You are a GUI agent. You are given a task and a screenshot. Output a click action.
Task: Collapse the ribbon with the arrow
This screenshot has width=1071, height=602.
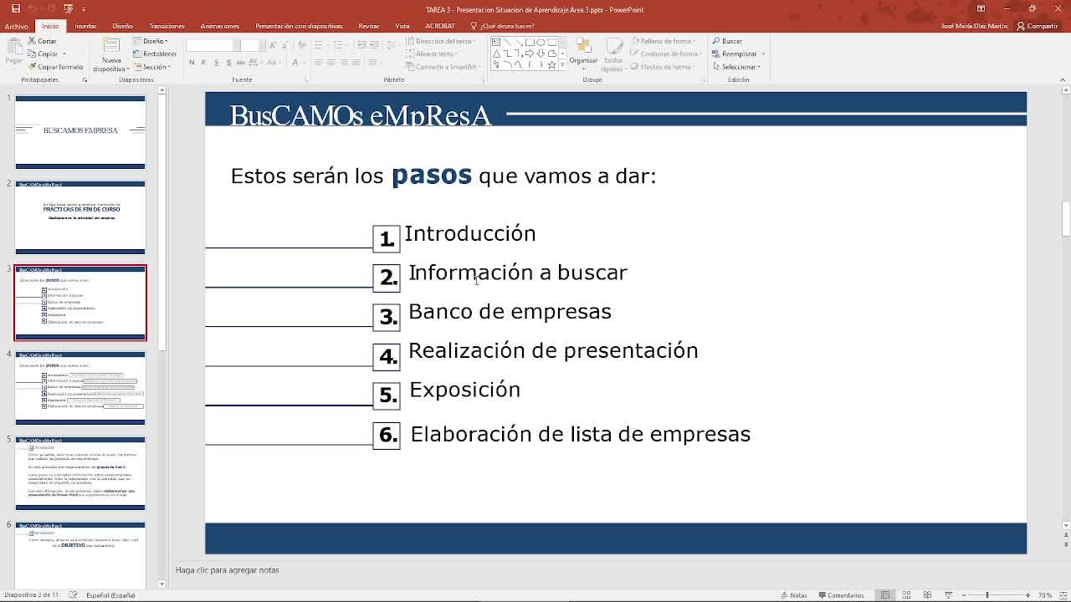[x=1063, y=80]
